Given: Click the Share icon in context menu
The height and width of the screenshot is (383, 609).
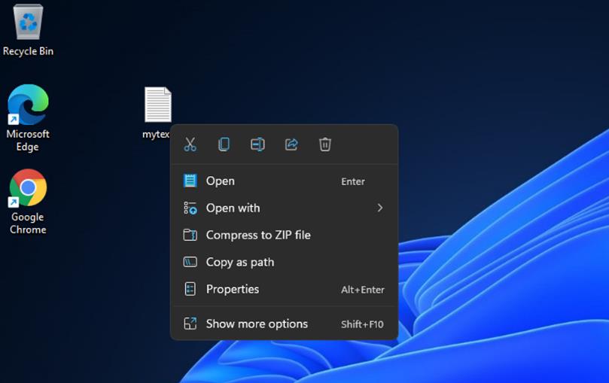Looking at the screenshot, I should point(291,144).
